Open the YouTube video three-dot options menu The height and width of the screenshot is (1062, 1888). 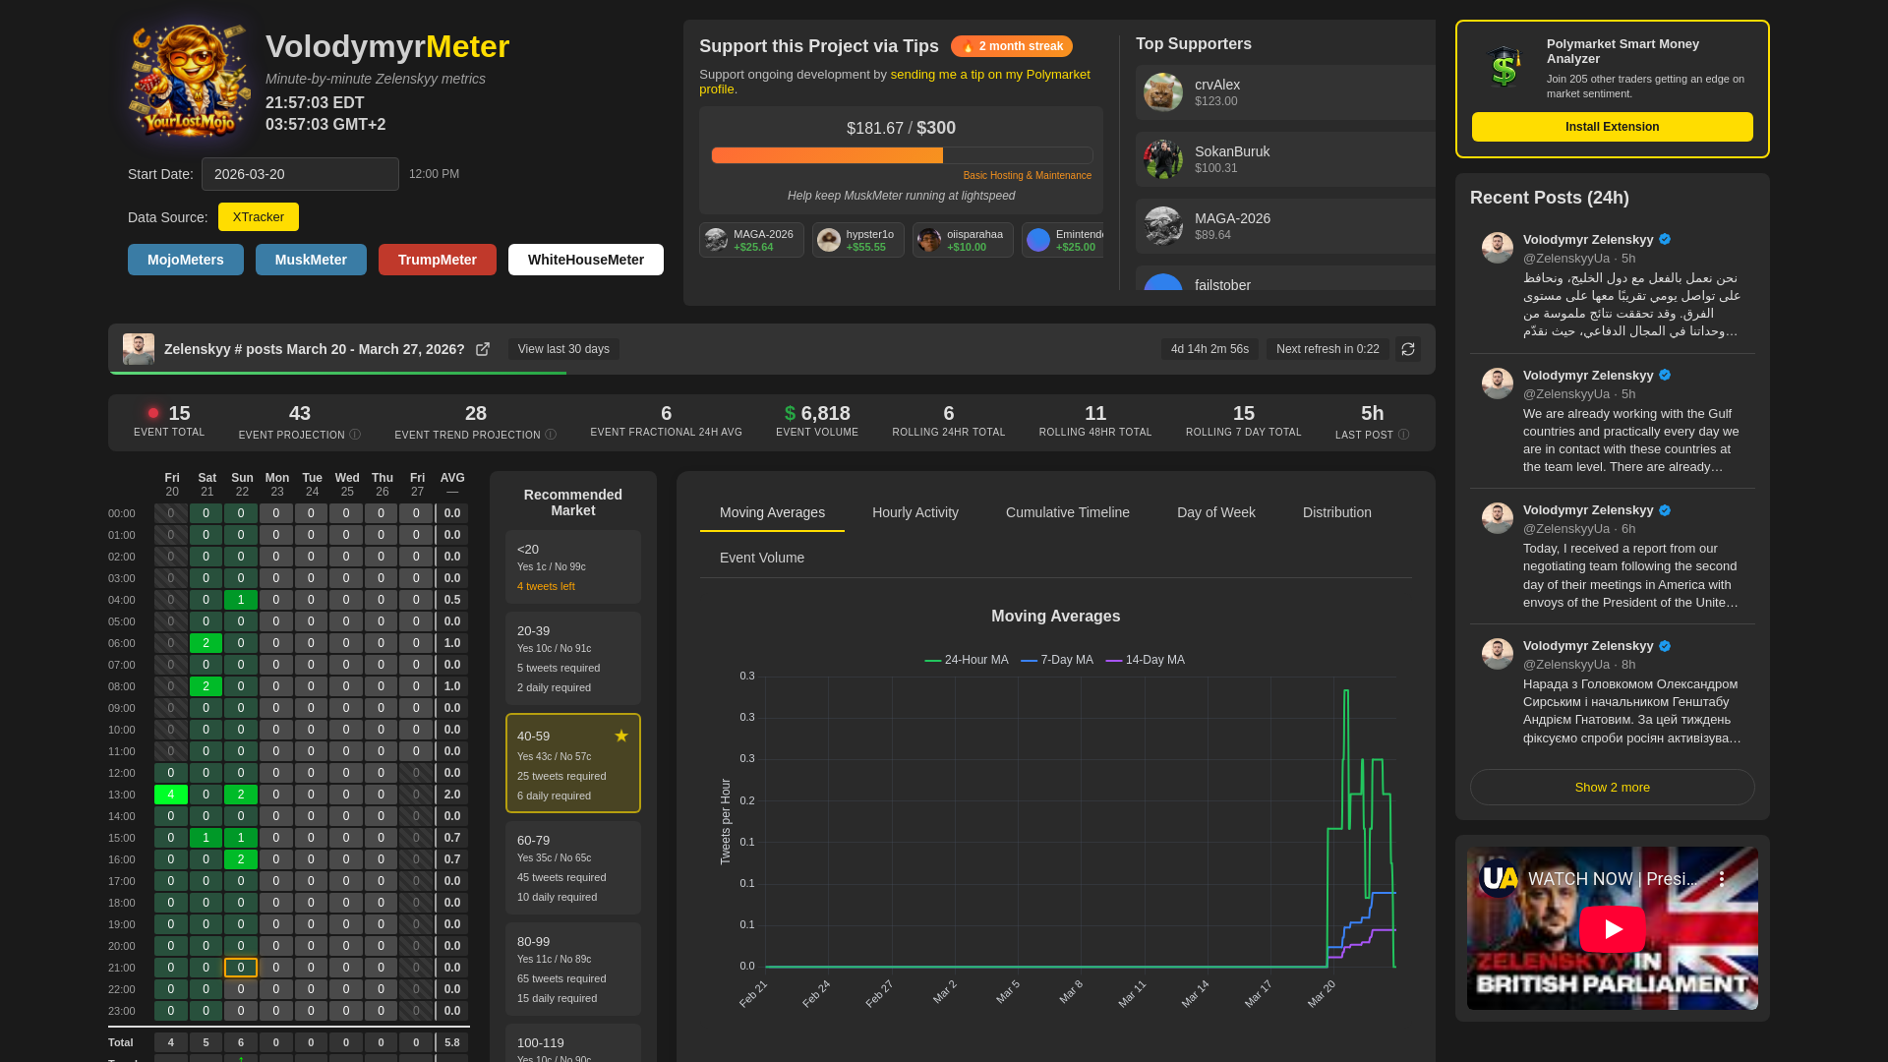[1722, 879]
